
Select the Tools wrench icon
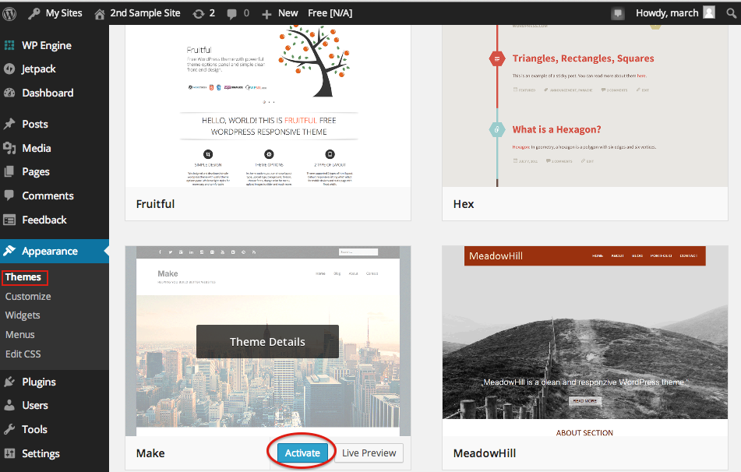click(x=11, y=429)
